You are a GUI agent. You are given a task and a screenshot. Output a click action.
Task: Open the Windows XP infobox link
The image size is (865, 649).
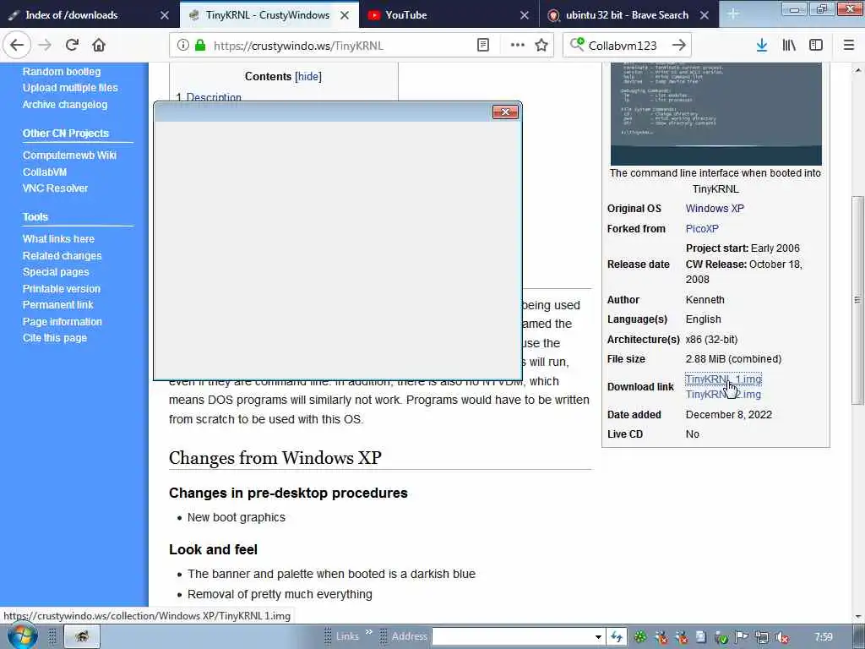click(715, 209)
